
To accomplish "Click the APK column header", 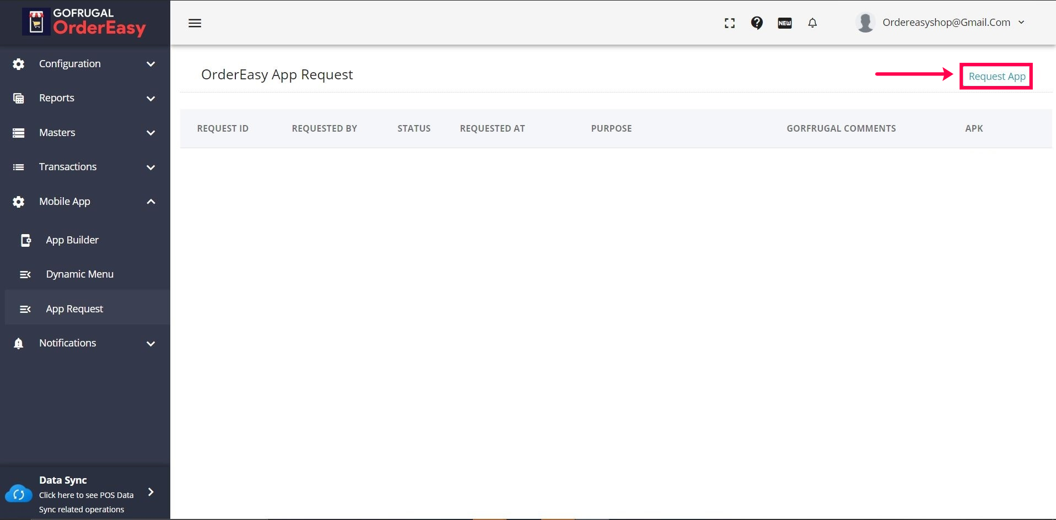I will pyautogui.click(x=974, y=128).
